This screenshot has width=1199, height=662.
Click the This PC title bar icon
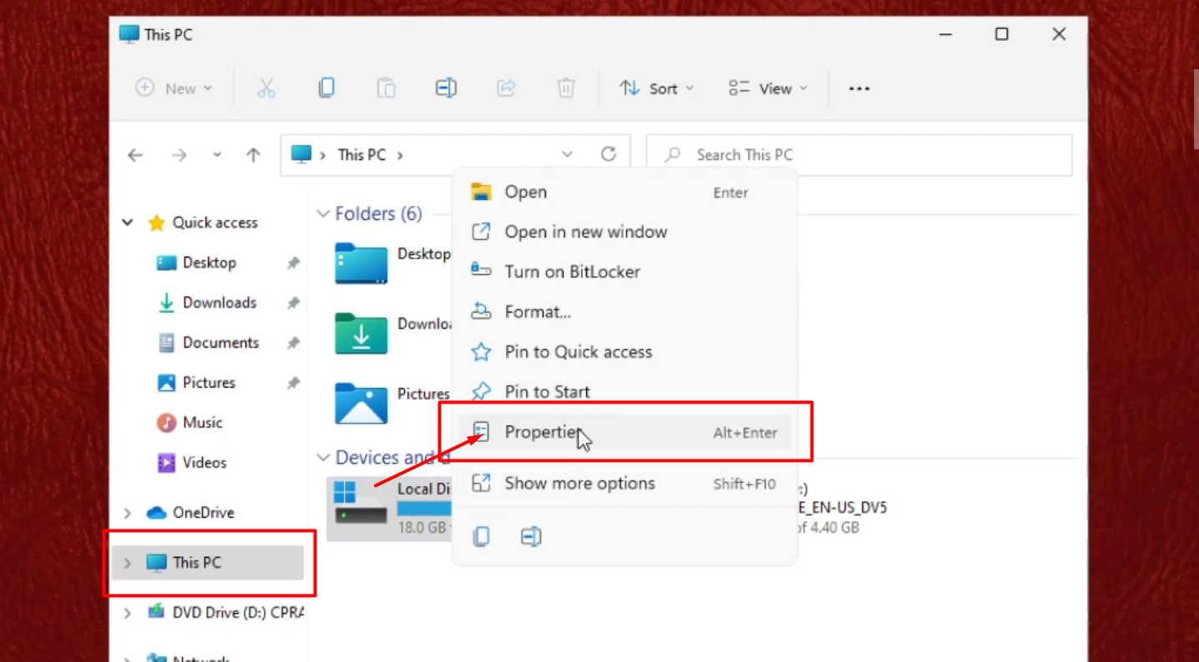click(129, 34)
